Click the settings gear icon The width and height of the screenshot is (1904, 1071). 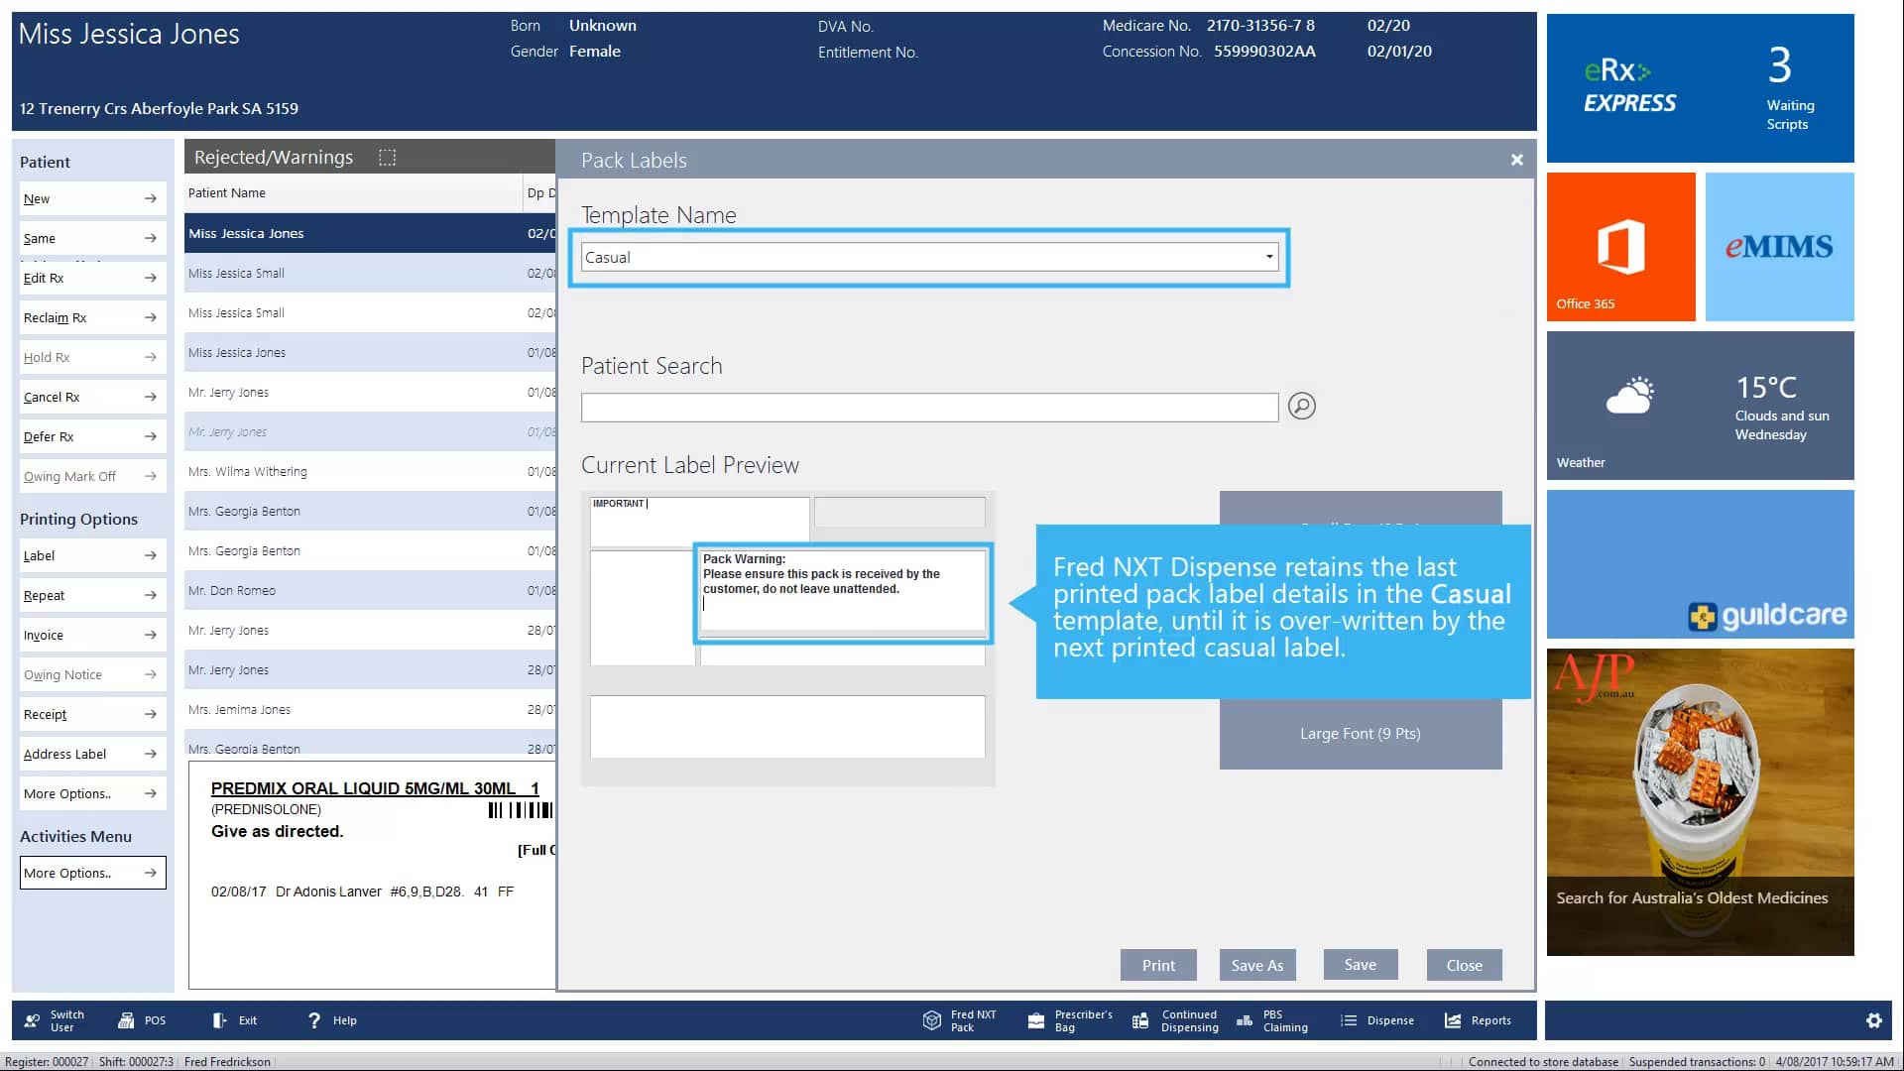1873,1020
